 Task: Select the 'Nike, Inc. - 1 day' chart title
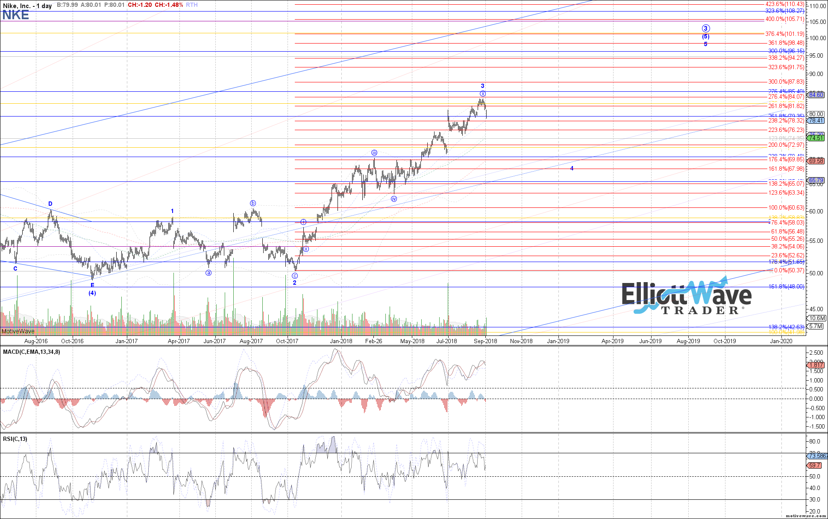pyautogui.click(x=28, y=6)
